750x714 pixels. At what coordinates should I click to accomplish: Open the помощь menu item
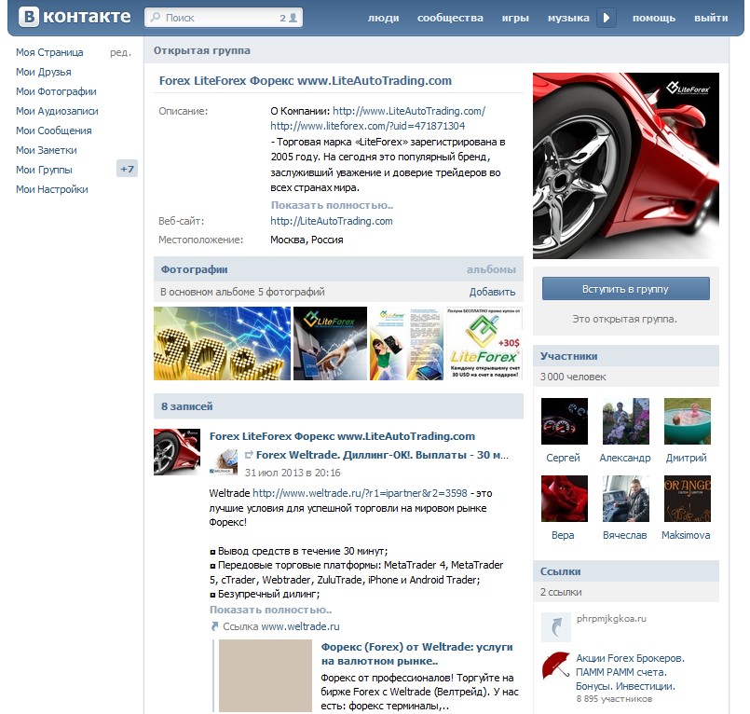(x=654, y=19)
